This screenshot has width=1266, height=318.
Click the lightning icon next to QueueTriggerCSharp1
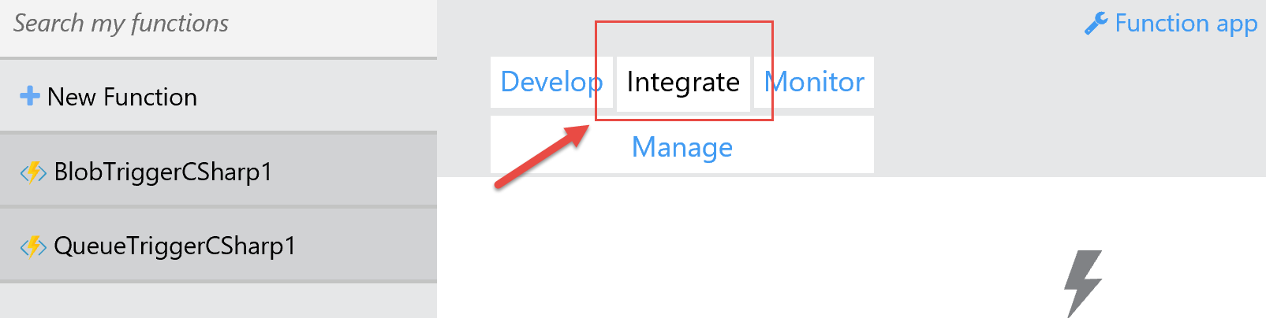pyautogui.click(x=33, y=246)
